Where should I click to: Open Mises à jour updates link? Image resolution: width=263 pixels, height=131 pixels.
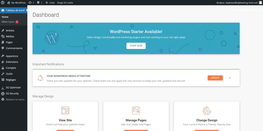point(8,22)
